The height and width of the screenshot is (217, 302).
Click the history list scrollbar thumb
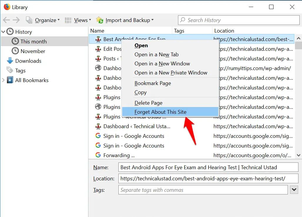[298, 45]
